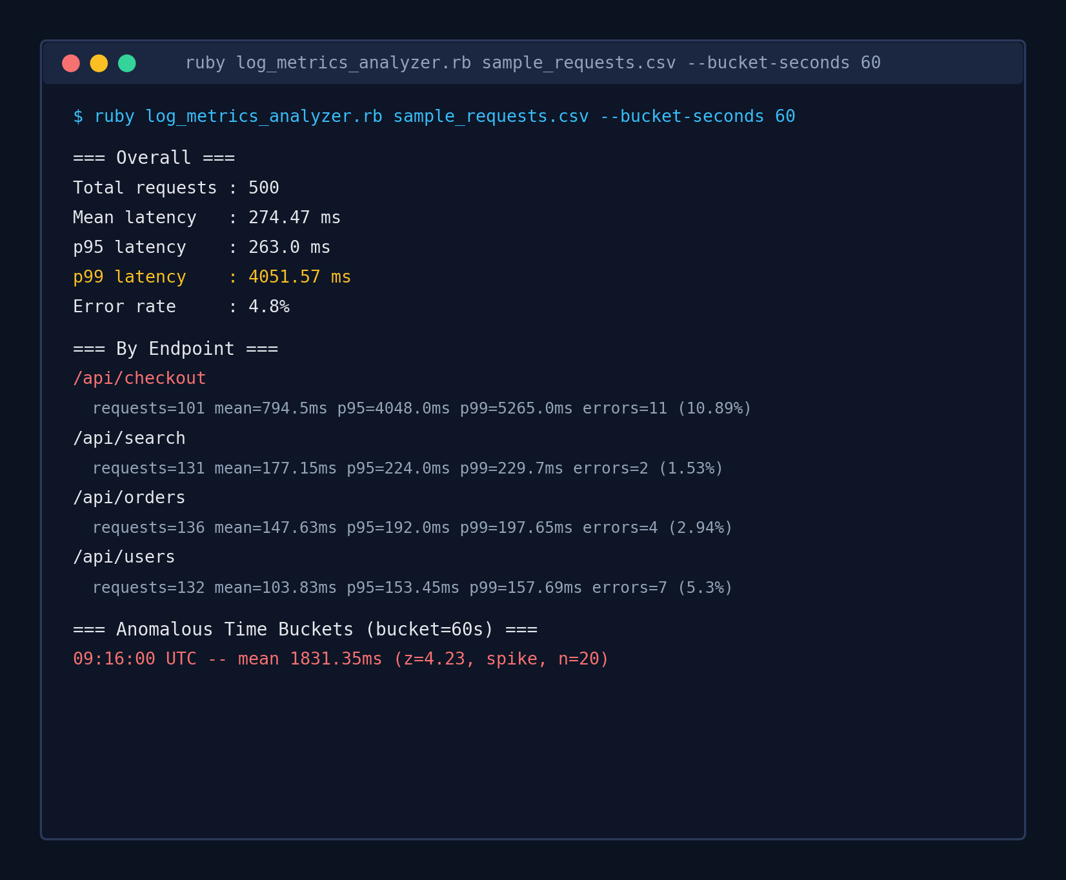
Task: Click the yellow 'p99 latency : 4051.57 ms' line
Action: point(212,277)
